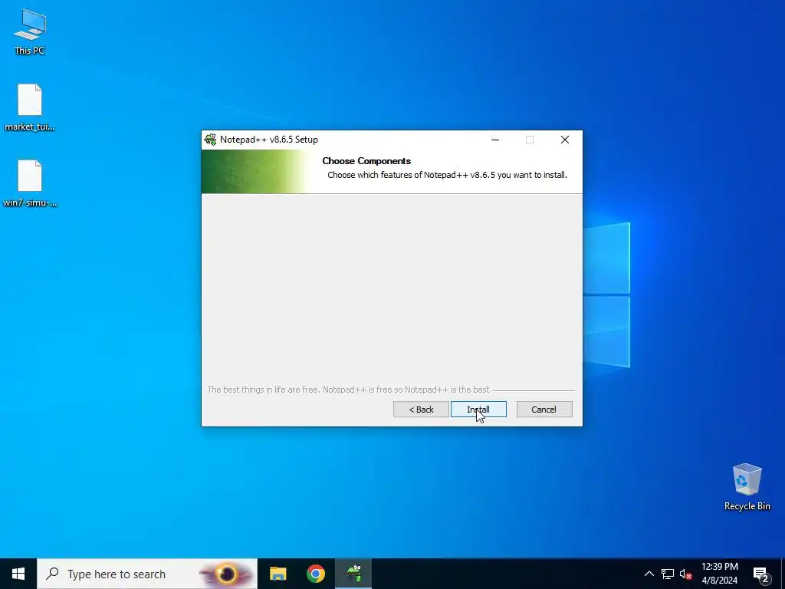The image size is (785, 589).
Task: Click the muted volume tray icon
Action: point(685,574)
